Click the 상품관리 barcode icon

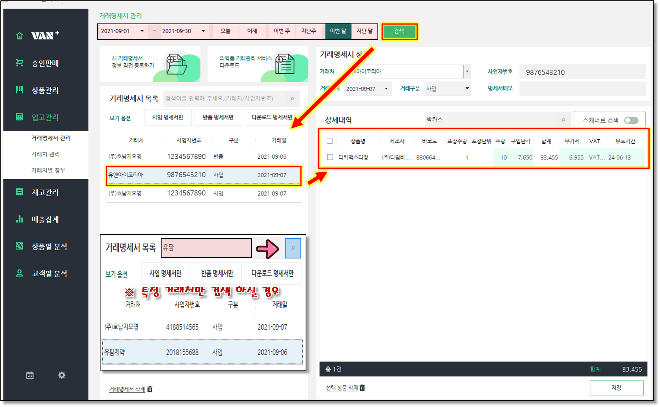(19, 90)
